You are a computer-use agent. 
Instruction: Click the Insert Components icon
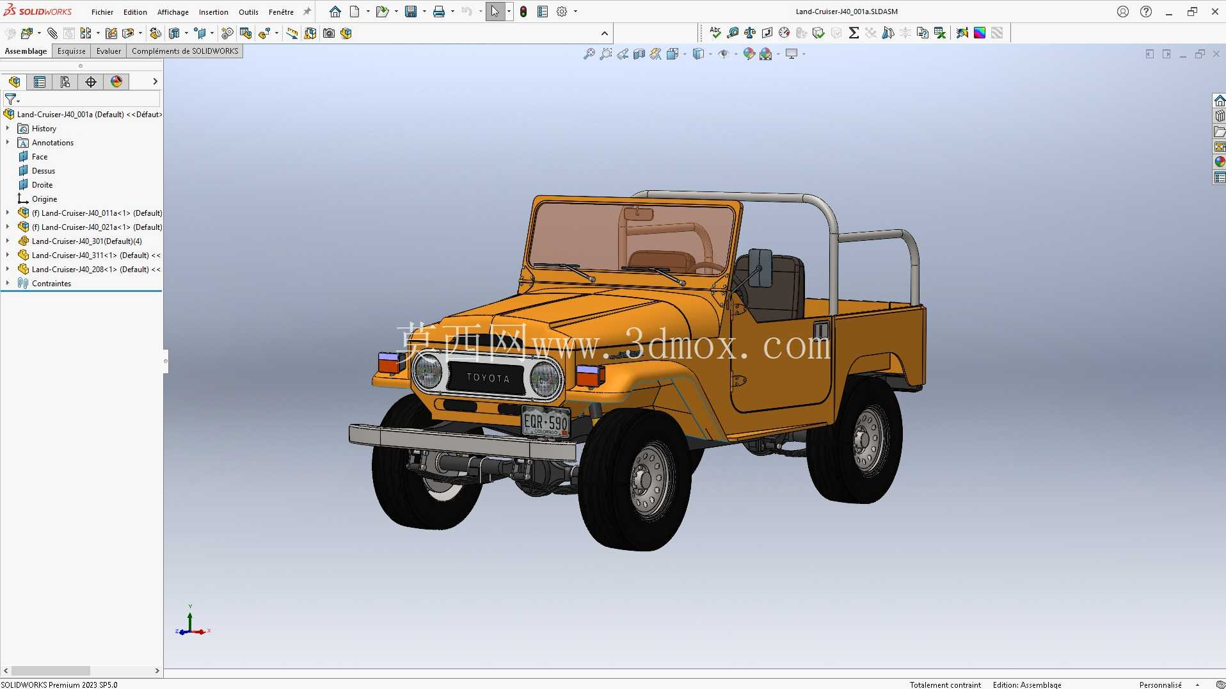(26, 33)
